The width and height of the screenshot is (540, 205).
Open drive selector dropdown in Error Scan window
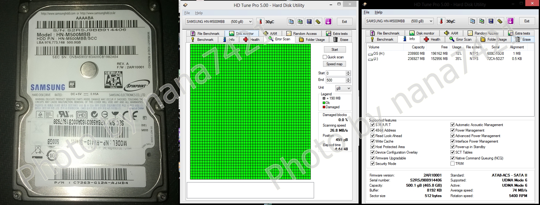pyautogui.click(x=219, y=21)
